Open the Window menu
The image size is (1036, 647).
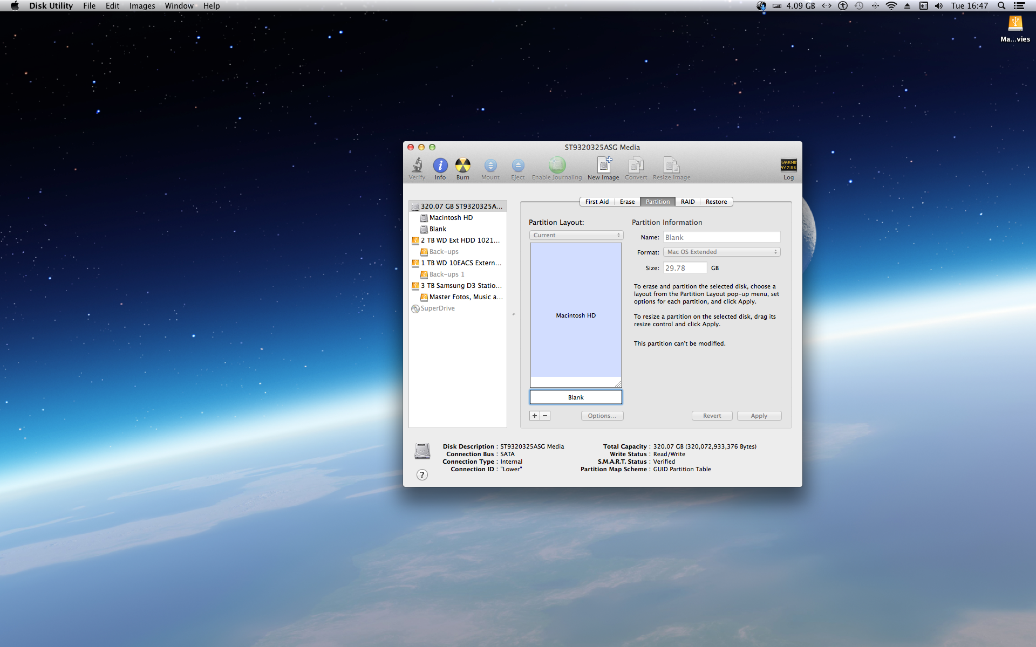pos(179,6)
